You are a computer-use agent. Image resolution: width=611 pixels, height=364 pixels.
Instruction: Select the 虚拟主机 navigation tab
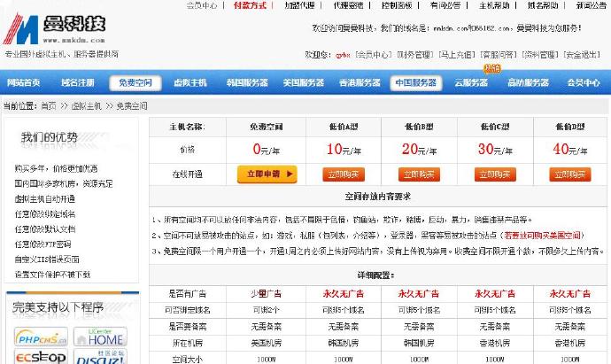pos(189,83)
